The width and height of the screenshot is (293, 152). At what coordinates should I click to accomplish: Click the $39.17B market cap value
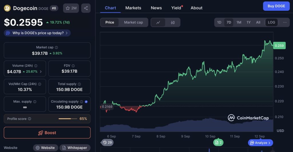pyautogui.click(x=40, y=53)
